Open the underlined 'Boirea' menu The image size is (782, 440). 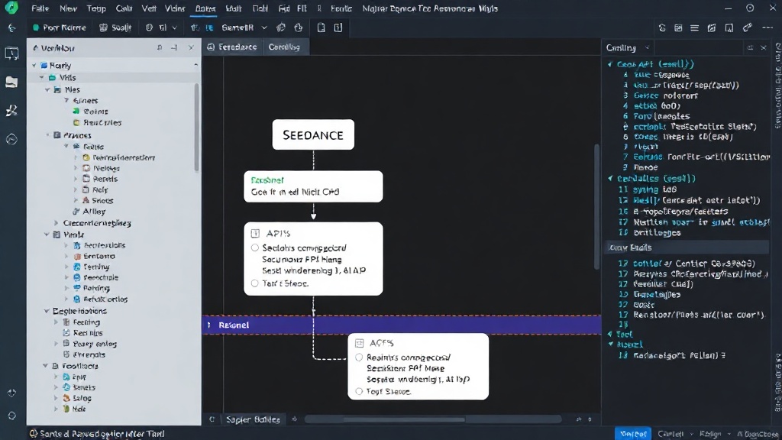point(205,8)
